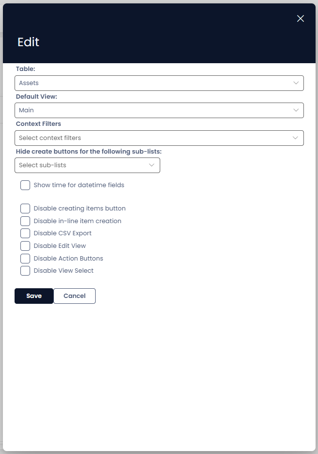Click the Cancel button
The height and width of the screenshot is (454, 318).
point(74,296)
